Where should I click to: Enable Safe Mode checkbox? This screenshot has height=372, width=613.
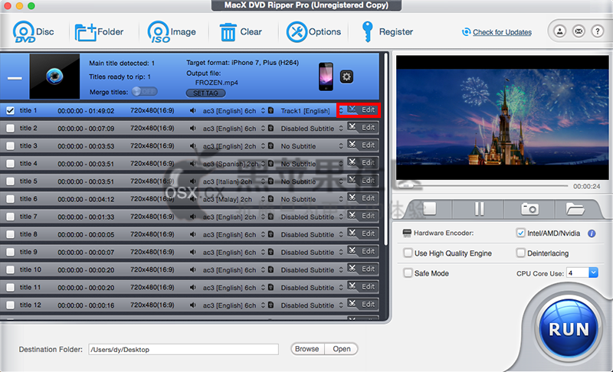tap(408, 272)
